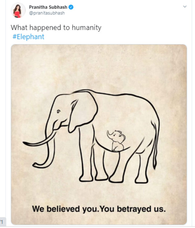This screenshot has width=195, height=228.
Task: Click the elephant's front foot
Action: [86, 178]
